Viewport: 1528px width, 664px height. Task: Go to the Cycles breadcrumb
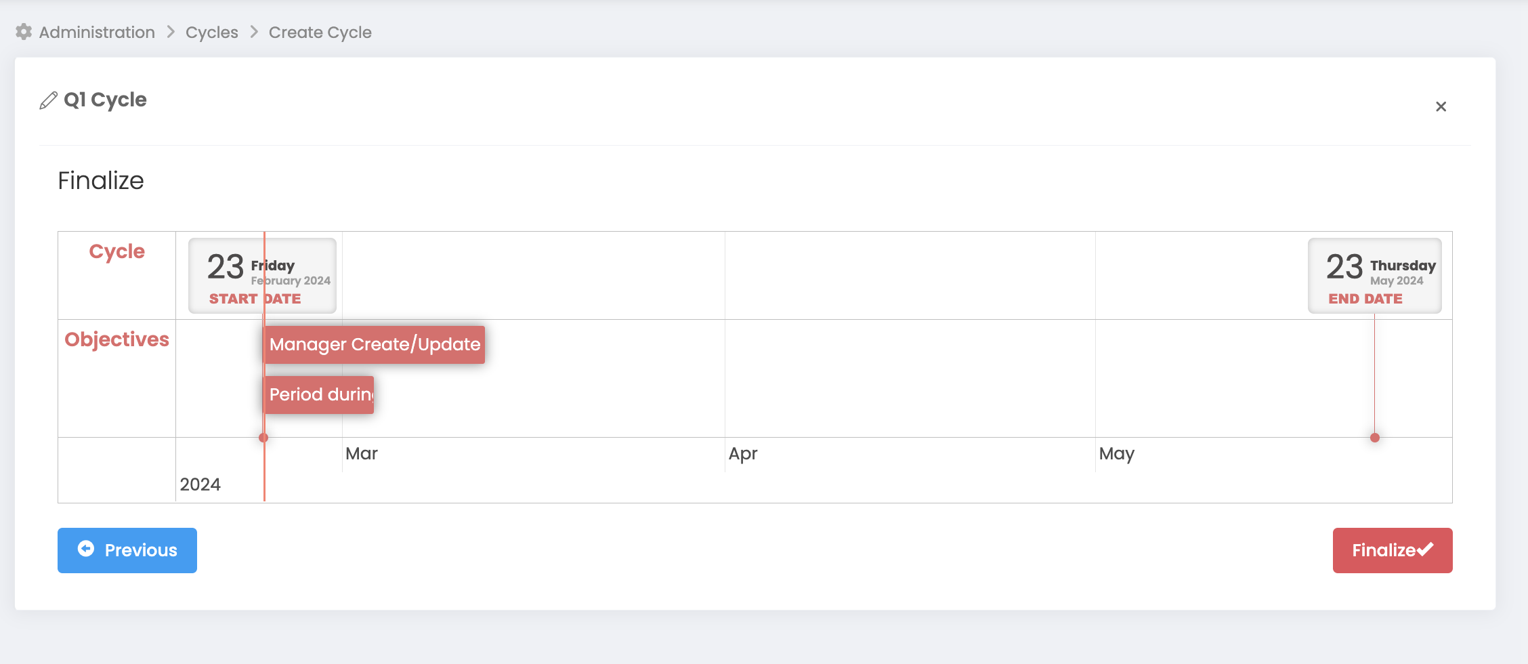pos(211,32)
